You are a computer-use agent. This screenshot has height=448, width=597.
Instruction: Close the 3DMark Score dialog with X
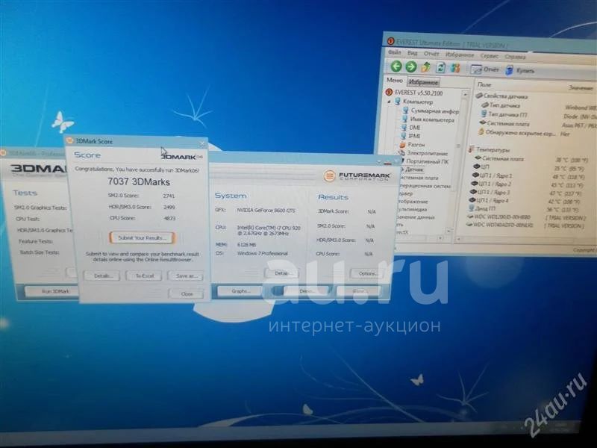pyautogui.click(x=202, y=144)
